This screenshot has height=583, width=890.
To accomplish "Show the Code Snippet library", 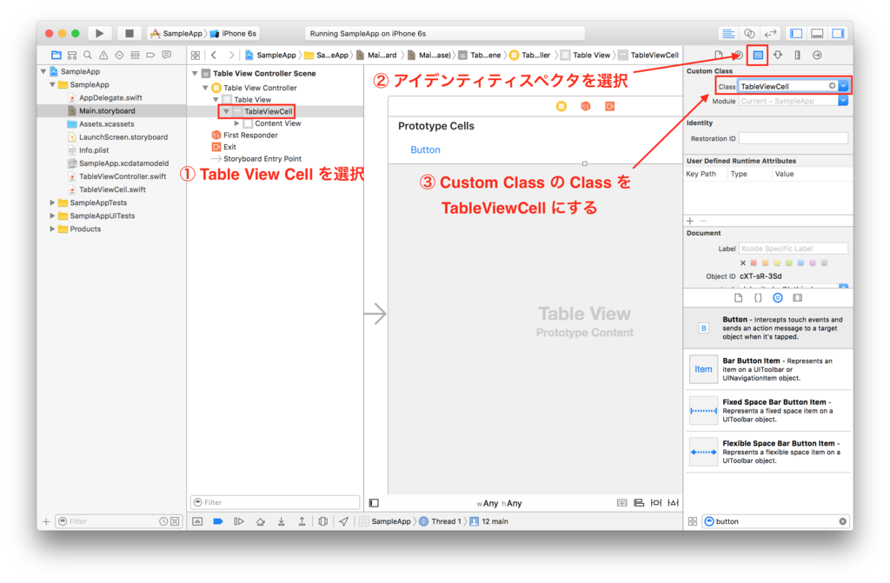I will [x=758, y=298].
